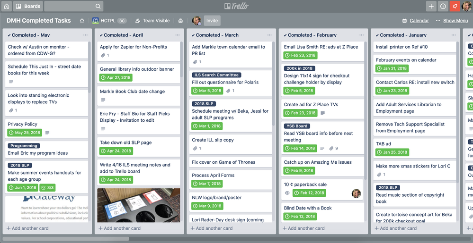Image resolution: width=473 pixels, height=243 pixels.
Task: Star the DMH Completed Tasks board
Action: point(82,20)
